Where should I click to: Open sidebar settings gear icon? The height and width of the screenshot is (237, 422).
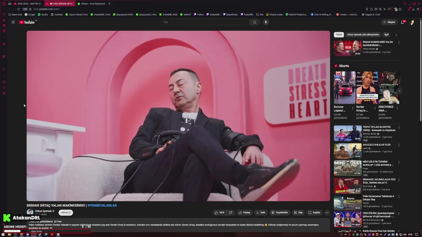(x=4, y=93)
